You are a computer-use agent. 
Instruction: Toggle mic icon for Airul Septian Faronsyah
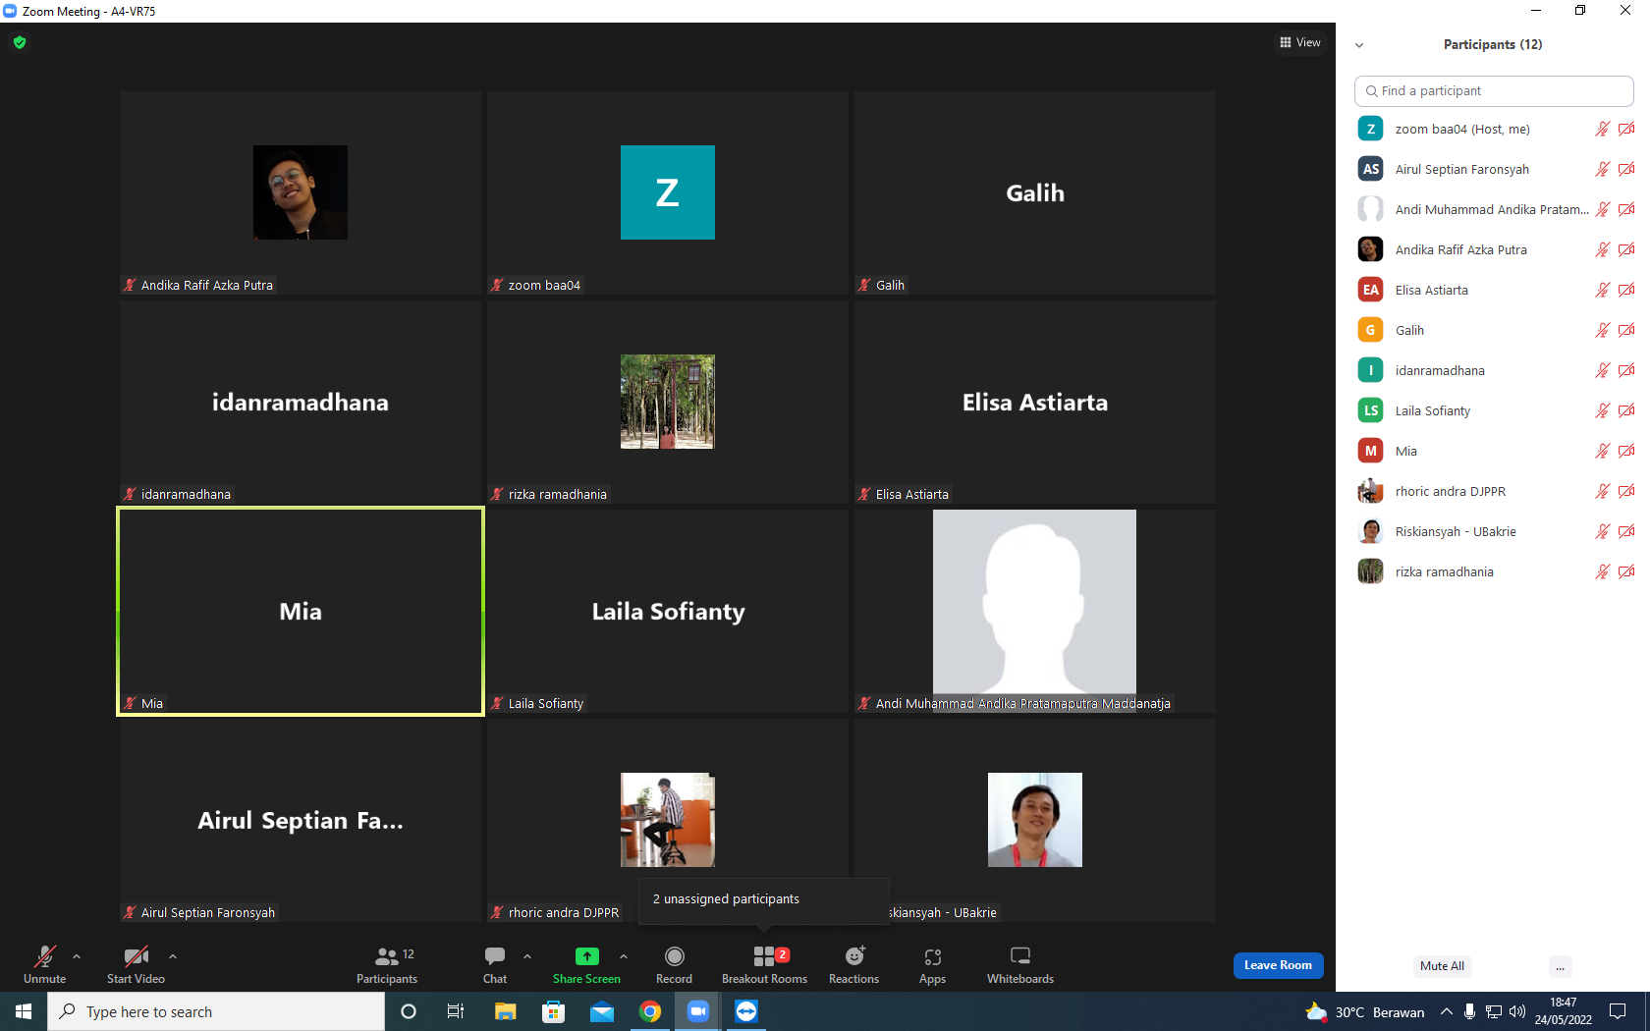[x=1603, y=169]
